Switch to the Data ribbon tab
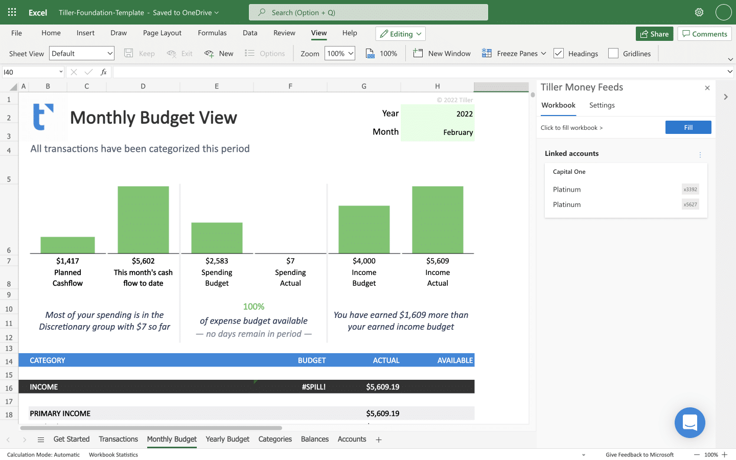This screenshot has width=736, height=460. click(x=250, y=33)
